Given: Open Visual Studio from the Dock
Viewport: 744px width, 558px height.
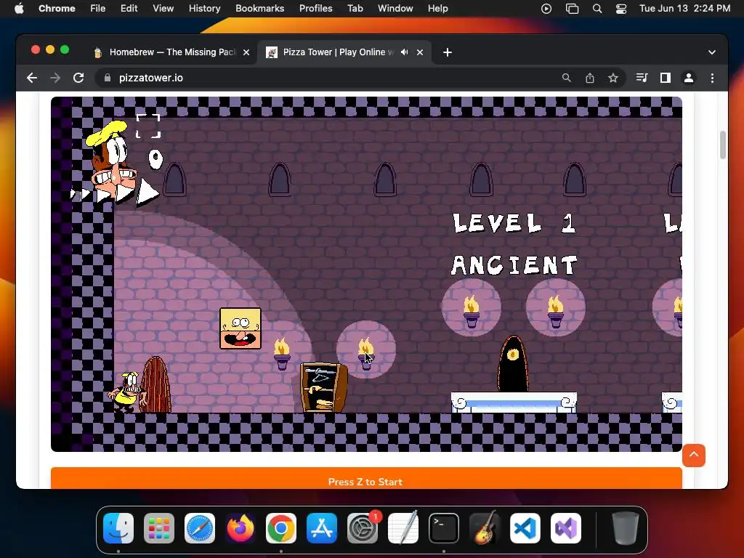Looking at the screenshot, I should pyautogui.click(x=565, y=528).
